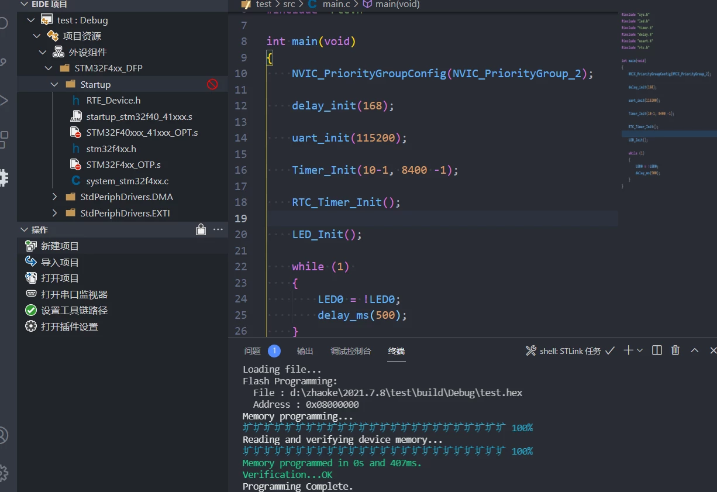Maximize terminal panel with the up chevron
This screenshot has width=717, height=492.
point(695,350)
